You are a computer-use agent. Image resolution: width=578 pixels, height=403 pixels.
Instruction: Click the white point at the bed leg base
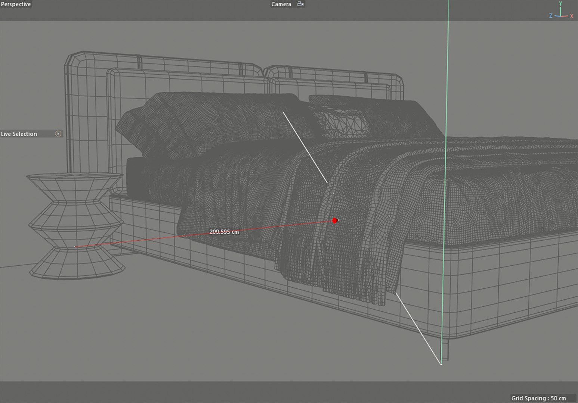tap(441, 364)
